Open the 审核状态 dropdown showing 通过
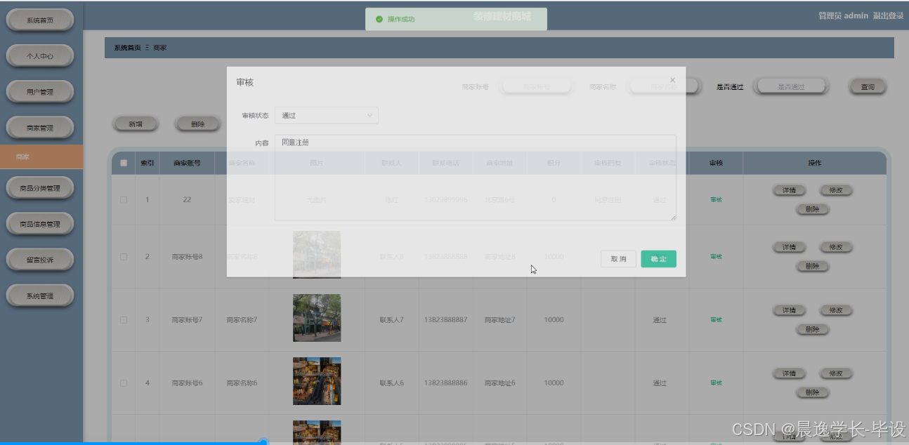This screenshot has width=909, height=445. (326, 115)
